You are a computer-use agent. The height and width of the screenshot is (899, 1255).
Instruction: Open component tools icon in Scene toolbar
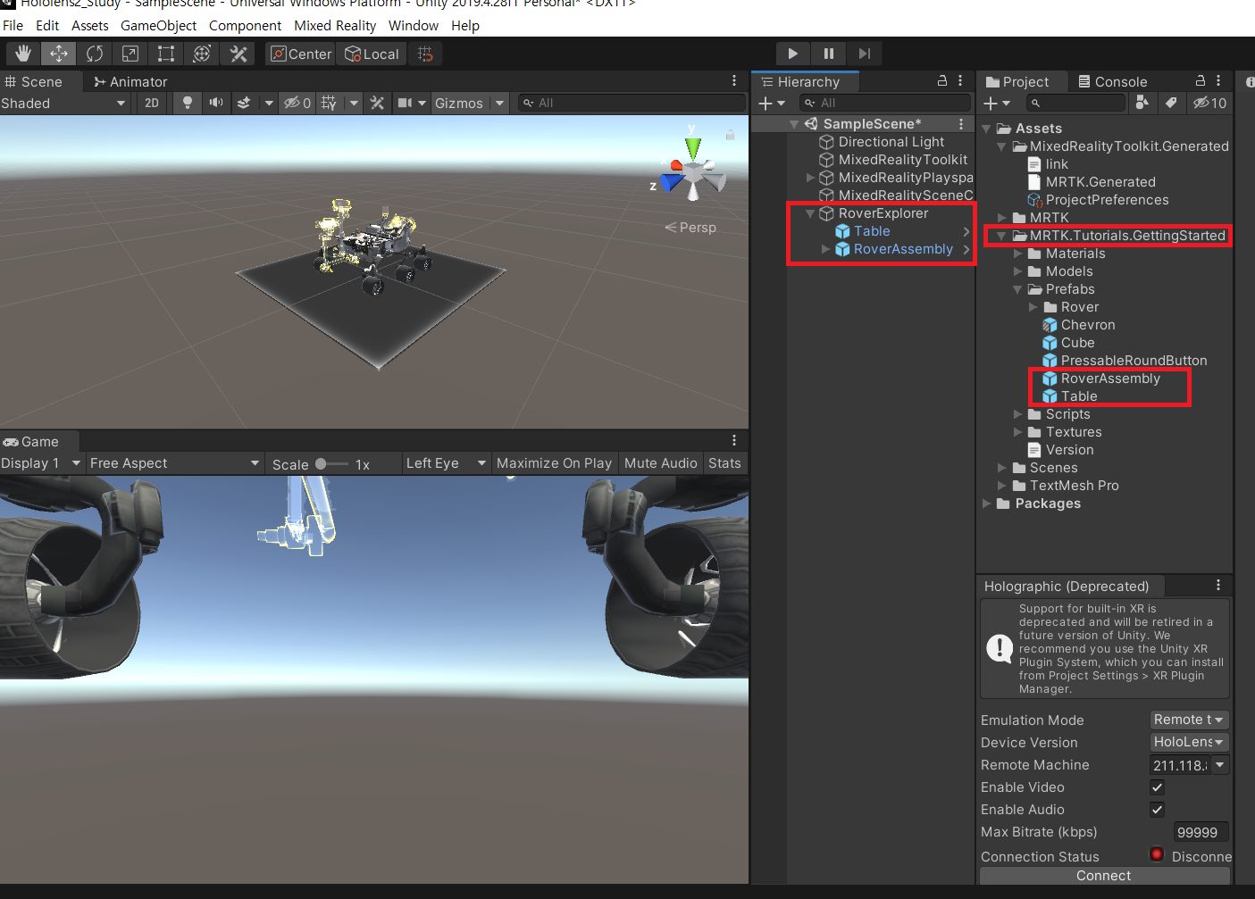click(x=377, y=103)
